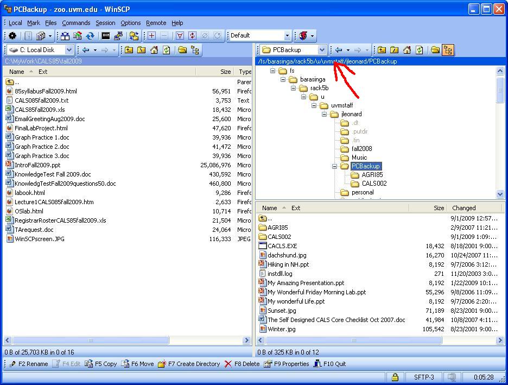Viewport: 508px width, 385px height.
Task: Select dachshund.jpg in remote panel
Action: coord(287,255)
